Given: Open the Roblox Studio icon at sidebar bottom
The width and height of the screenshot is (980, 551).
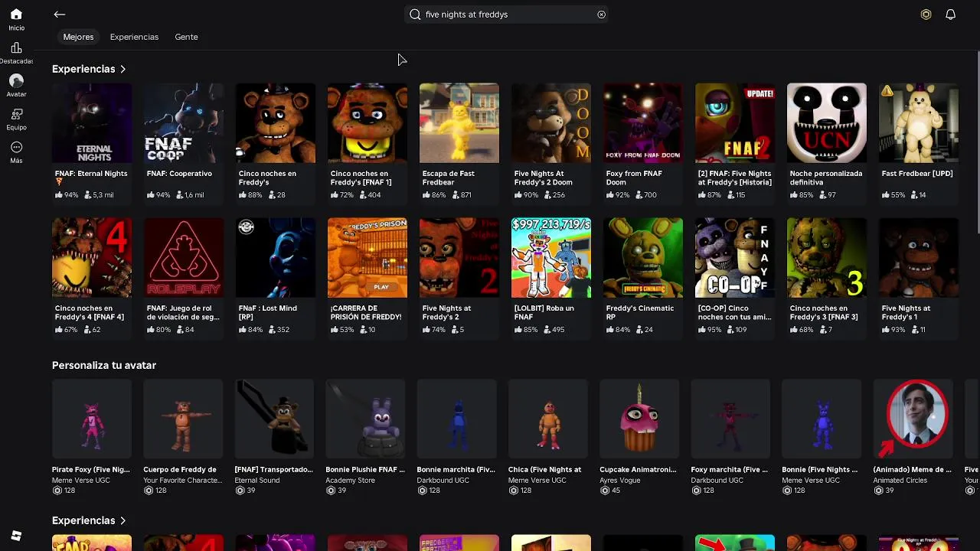Looking at the screenshot, I should click(16, 536).
